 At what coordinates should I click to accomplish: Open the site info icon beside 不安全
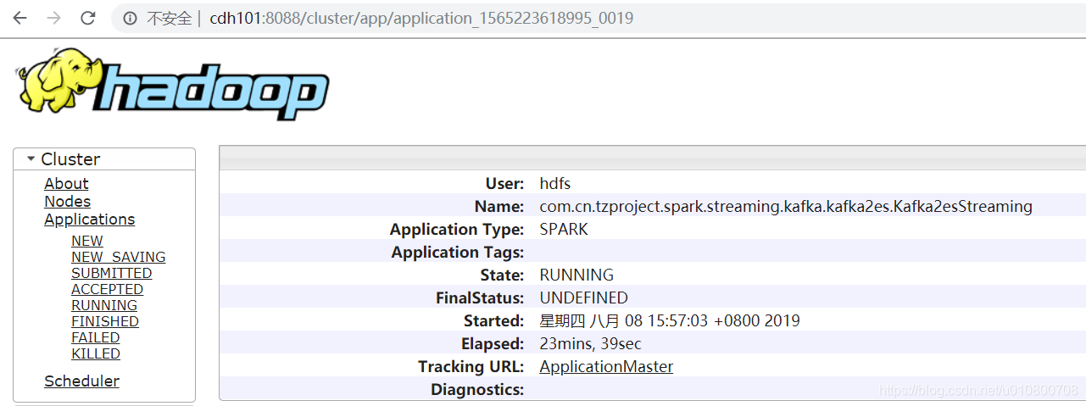130,18
